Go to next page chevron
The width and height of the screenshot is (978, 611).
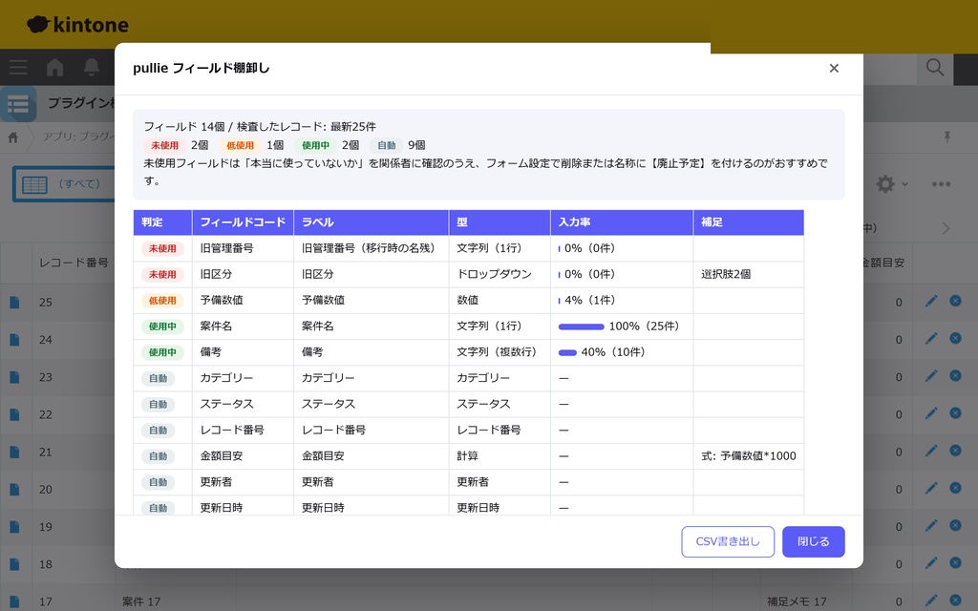[x=946, y=228]
